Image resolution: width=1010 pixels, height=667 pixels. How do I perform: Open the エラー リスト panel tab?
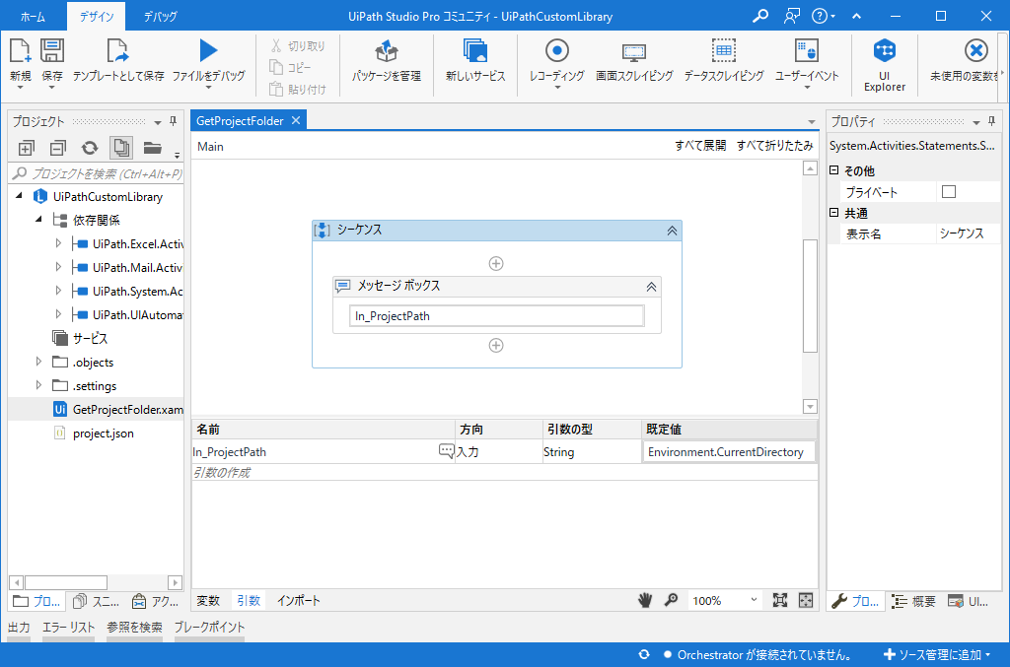(x=68, y=628)
